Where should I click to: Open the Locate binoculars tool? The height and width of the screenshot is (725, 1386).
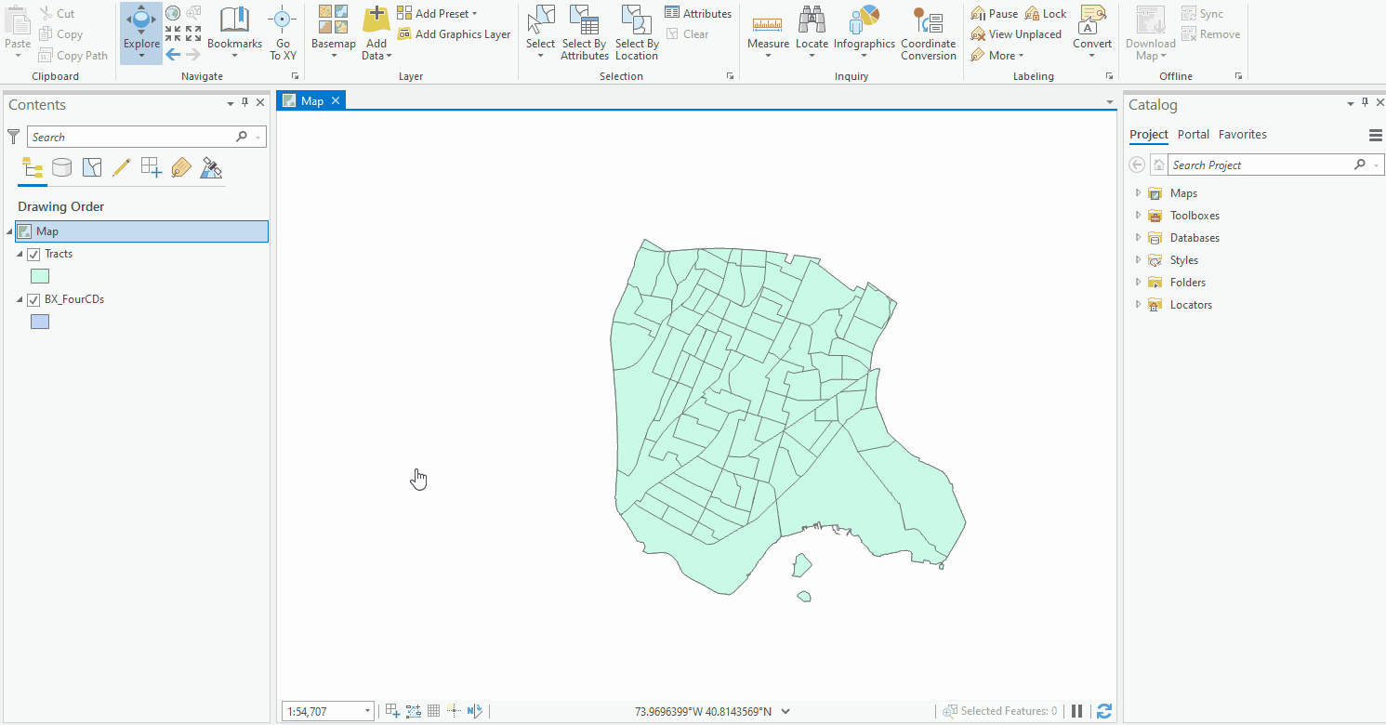(x=812, y=33)
